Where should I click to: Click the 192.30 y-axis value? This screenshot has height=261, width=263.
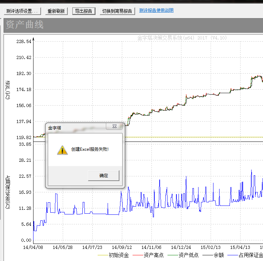(24, 74)
